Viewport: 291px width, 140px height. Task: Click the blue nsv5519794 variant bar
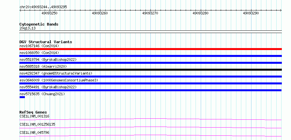150,63
